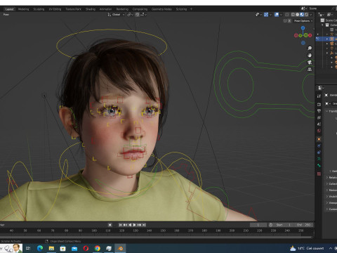Open the Tool properties tab
The width and height of the screenshot is (337, 253).
tap(319, 96)
